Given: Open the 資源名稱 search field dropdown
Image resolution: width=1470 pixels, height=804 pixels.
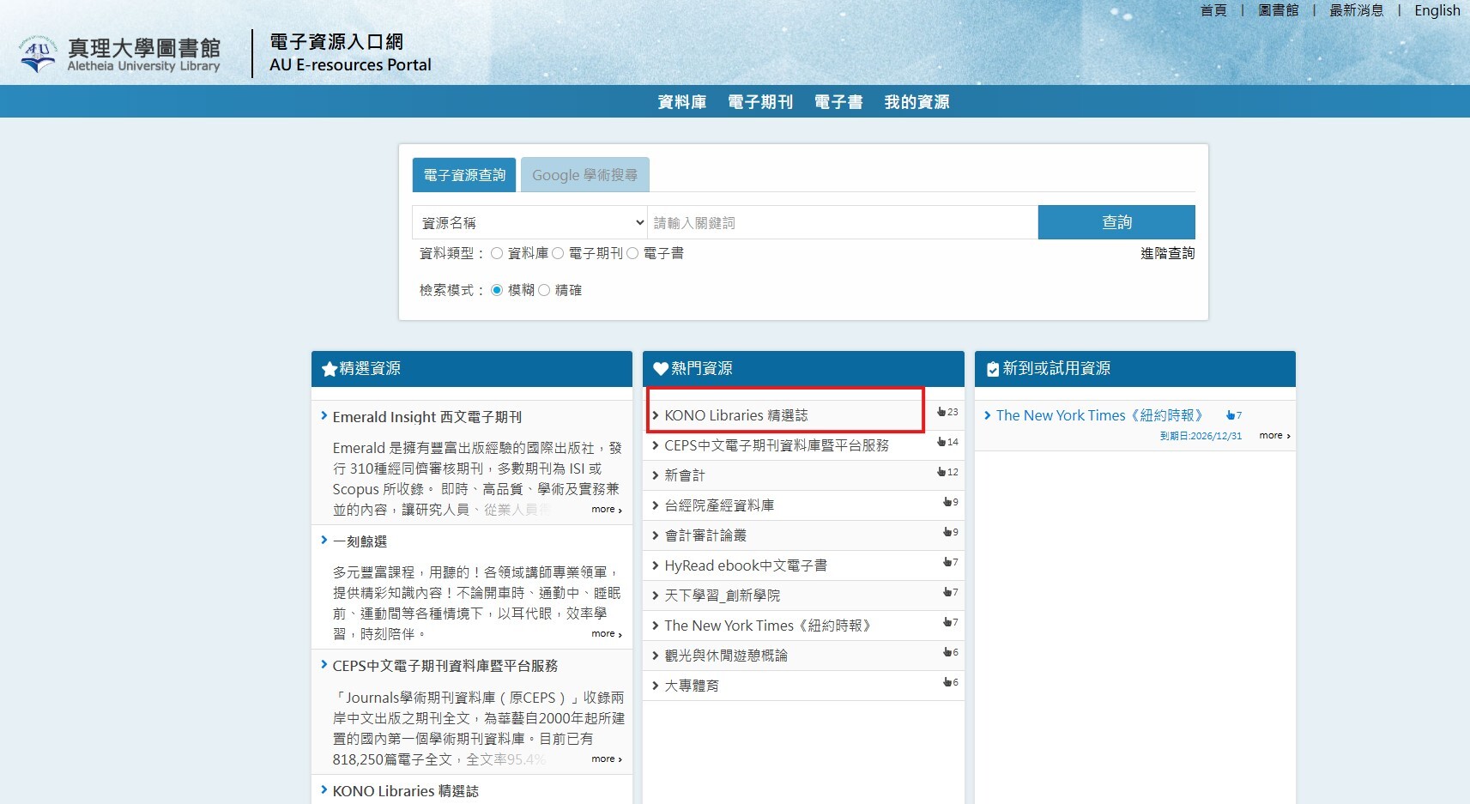Looking at the screenshot, I should 529,222.
